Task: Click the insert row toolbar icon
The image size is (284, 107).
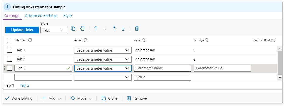Action: 82,28
